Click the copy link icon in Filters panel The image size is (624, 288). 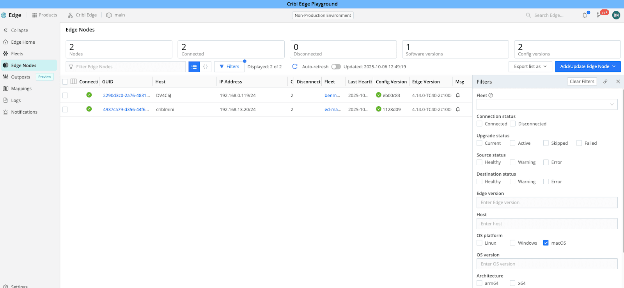coord(605,82)
